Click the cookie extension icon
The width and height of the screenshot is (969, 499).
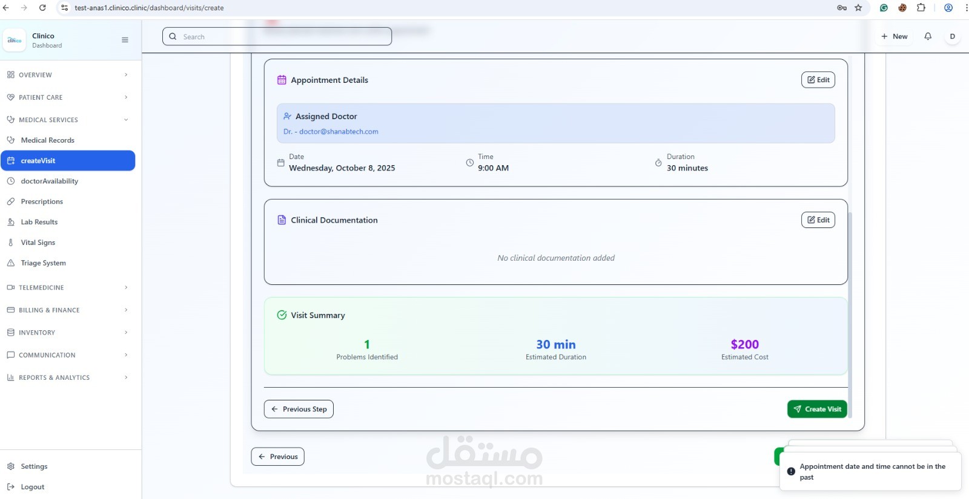tap(902, 8)
